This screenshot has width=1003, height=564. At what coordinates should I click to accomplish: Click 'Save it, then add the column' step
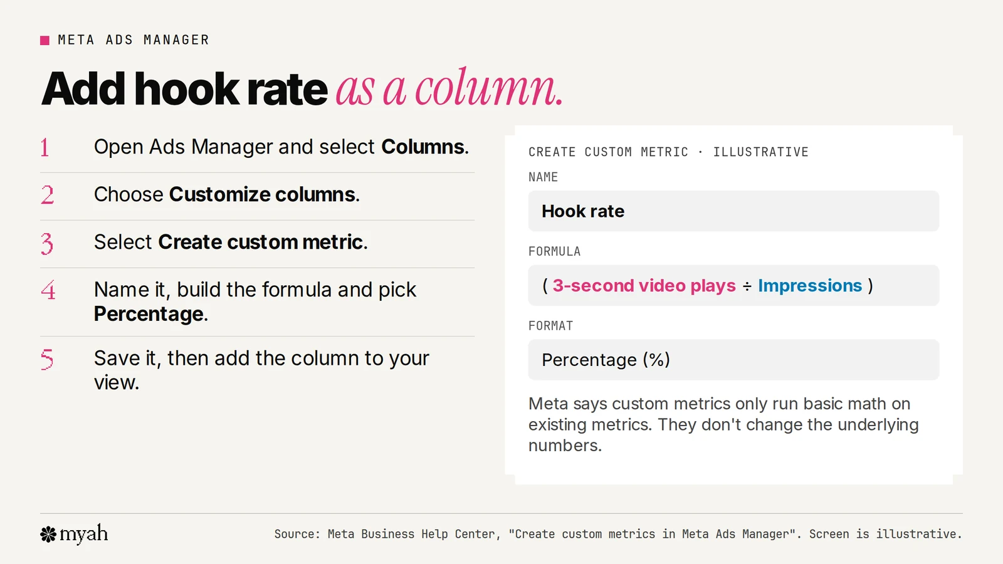261,370
